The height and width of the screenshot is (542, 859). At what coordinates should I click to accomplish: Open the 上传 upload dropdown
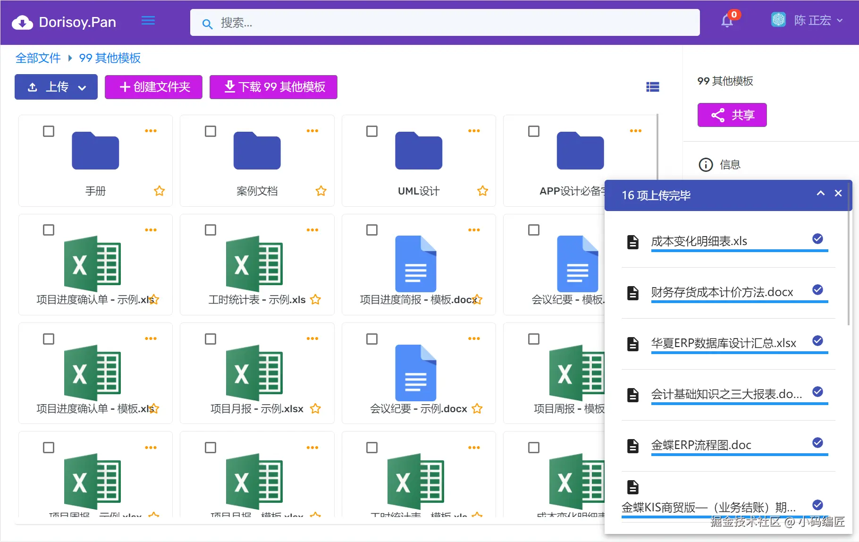click(x=56, y=87)
